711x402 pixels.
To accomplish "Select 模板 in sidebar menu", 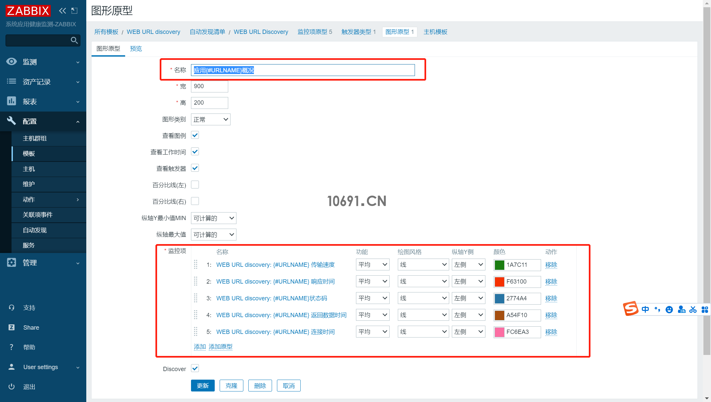I will (49, 154).
